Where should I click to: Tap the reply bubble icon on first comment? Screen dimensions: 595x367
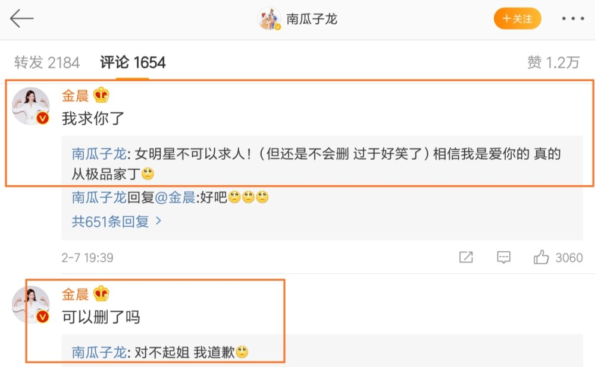pos(503,257)
